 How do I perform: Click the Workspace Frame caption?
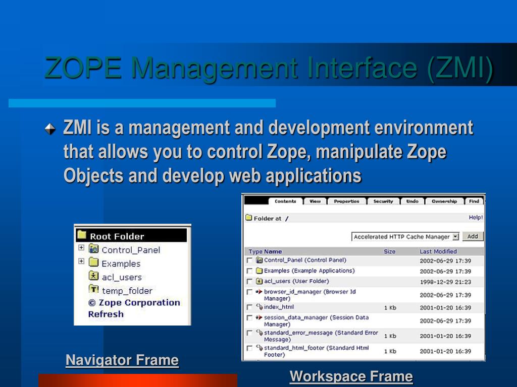pos(351,376)
